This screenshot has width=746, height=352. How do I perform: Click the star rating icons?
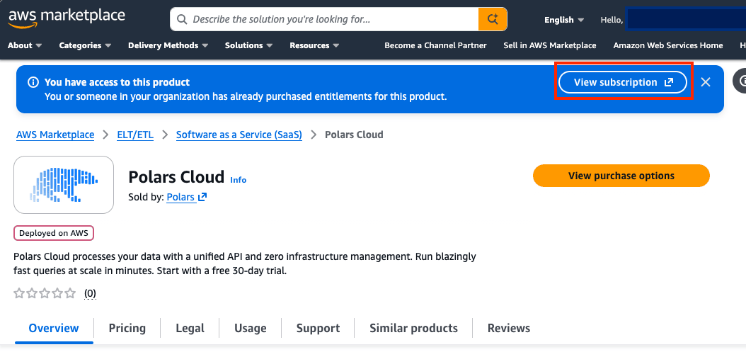point(45,293)
